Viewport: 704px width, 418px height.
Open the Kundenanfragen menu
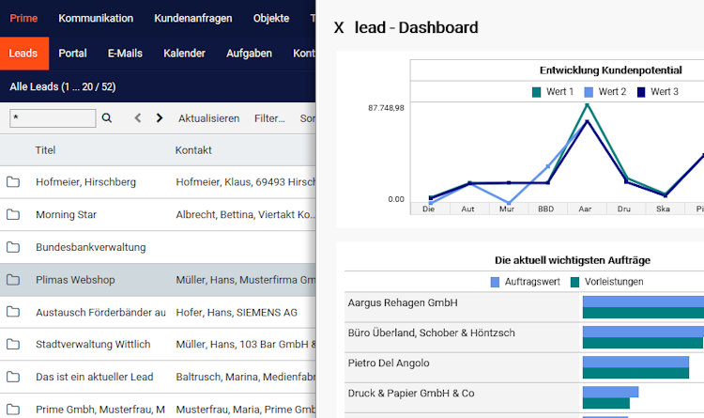coord(193,18)
